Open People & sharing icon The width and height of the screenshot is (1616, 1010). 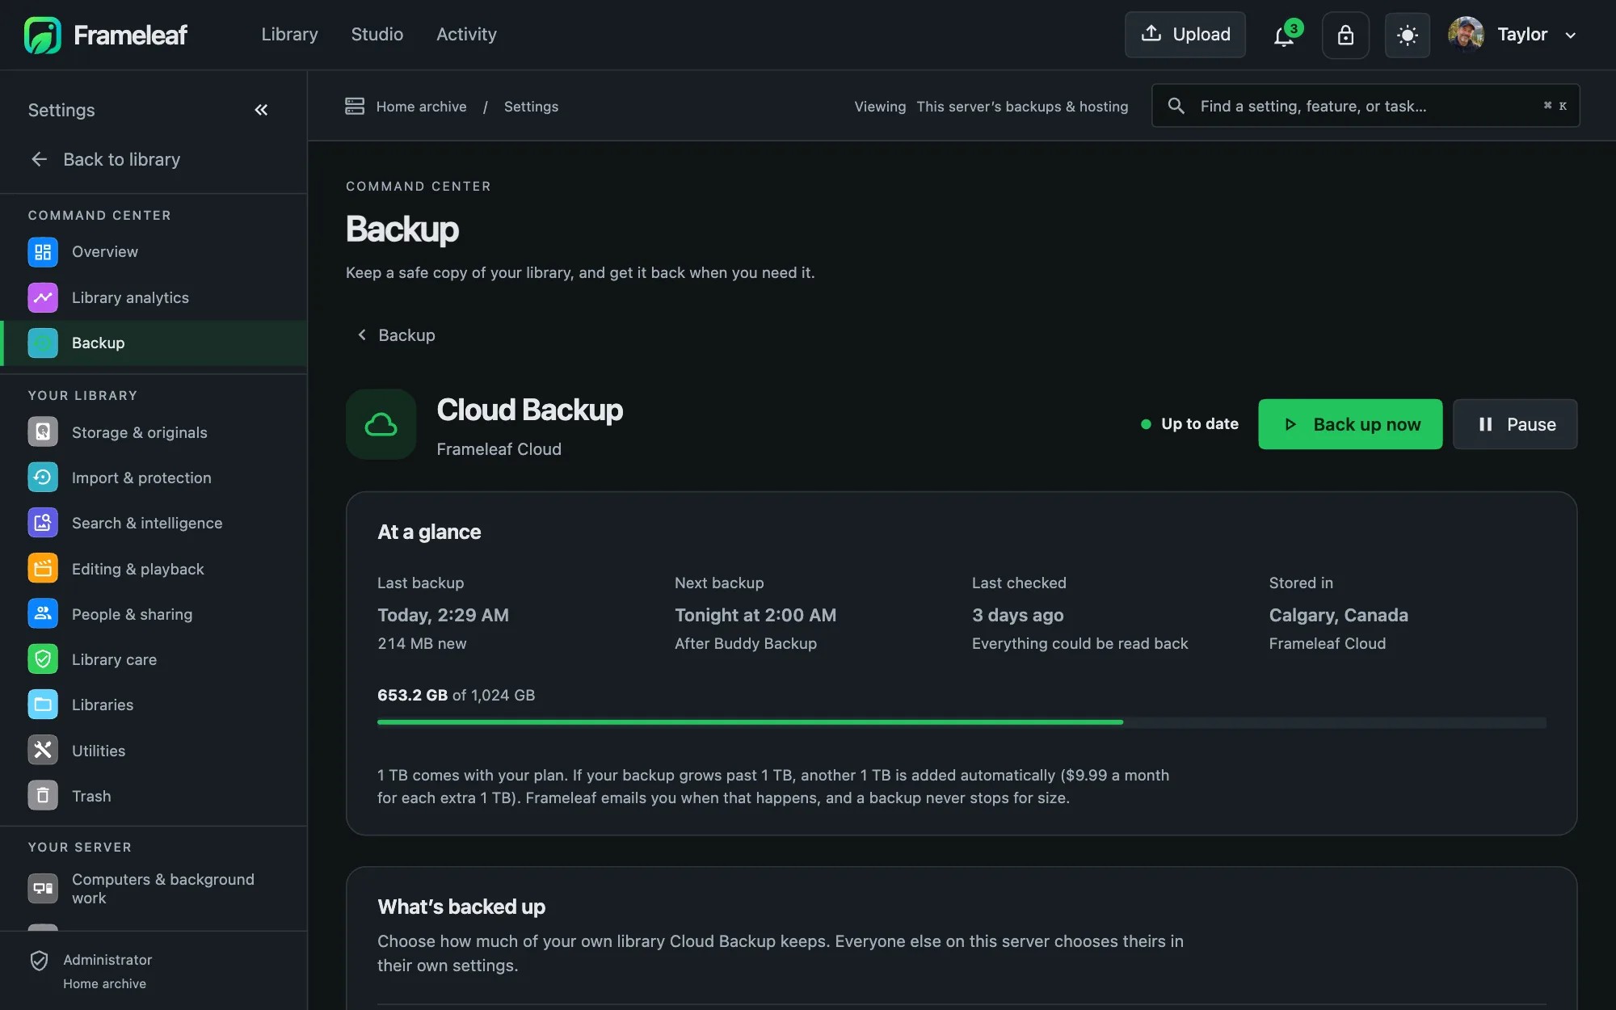point(43,614)
